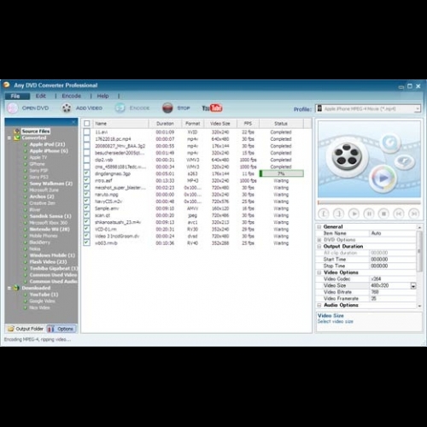Open the YouTube download icon
The height and width of the screenshot is (427, 427).
click(x=212, y=108)
